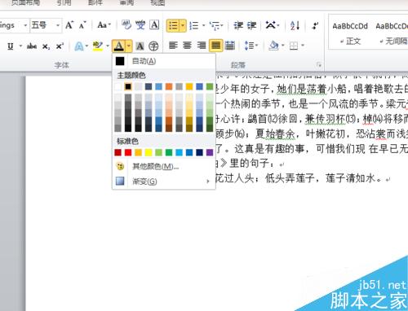Viewport: 408px width, 311px height.
Task: Click the Grow Font icon
Action: coord(69,25)
